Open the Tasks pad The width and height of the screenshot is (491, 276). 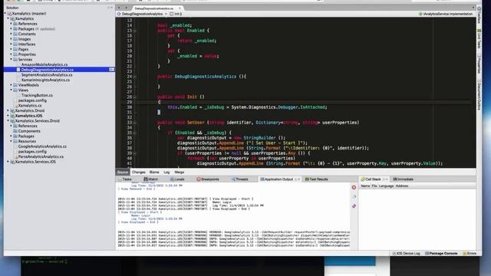tap(124, 179)
